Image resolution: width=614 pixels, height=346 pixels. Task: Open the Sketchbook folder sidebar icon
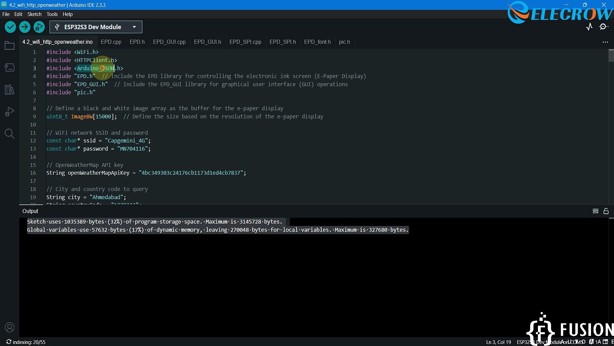(9, 46)
